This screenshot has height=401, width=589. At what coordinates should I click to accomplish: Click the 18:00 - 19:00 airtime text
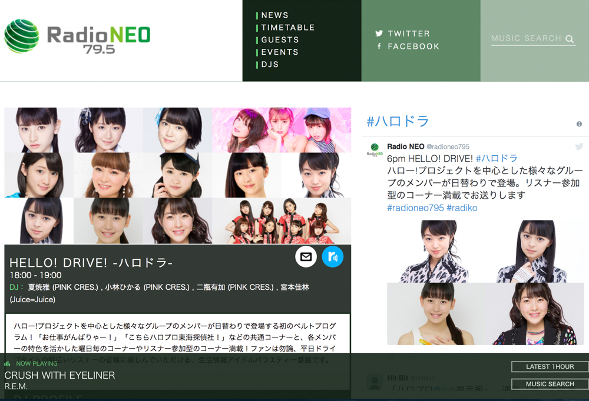point(36,275)
